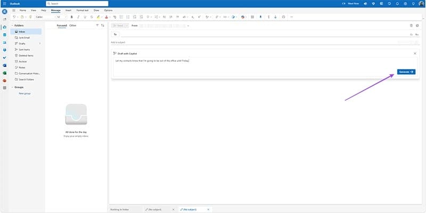Click the Meet Now button
The image size is (426, 213).
coord(350,4)
